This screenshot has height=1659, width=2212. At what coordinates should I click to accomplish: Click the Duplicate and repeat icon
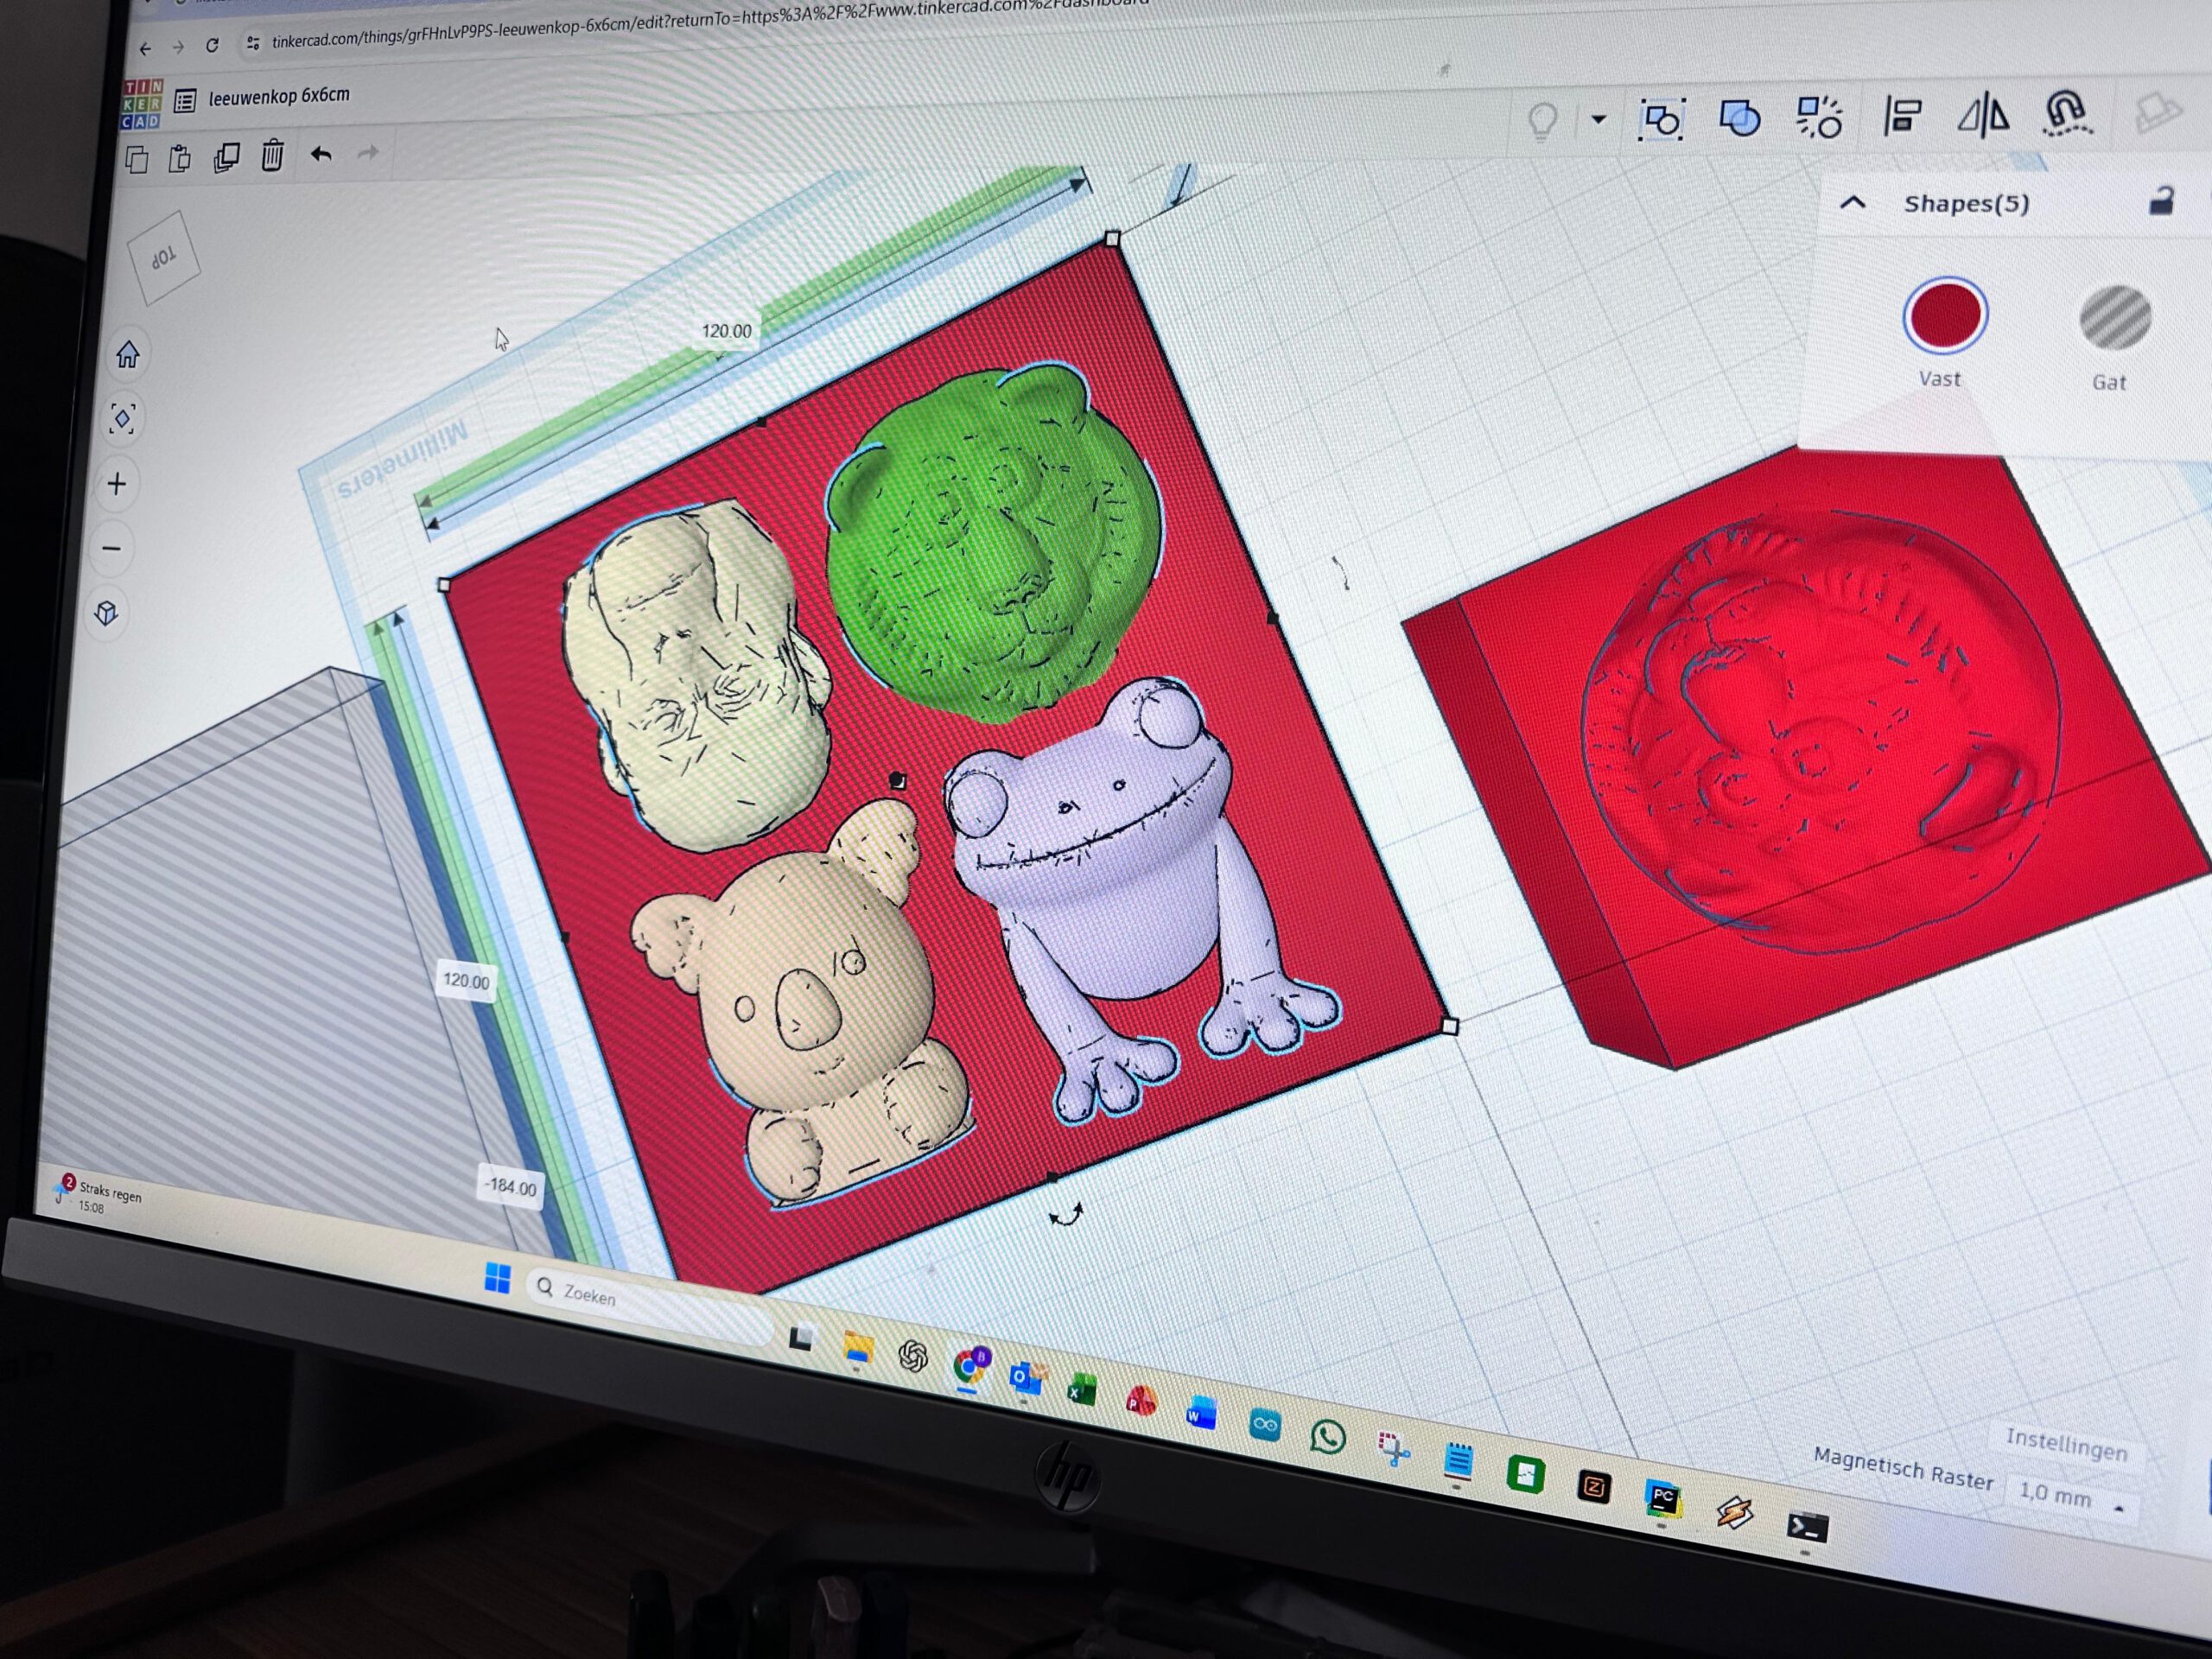[x=227, y=158]
